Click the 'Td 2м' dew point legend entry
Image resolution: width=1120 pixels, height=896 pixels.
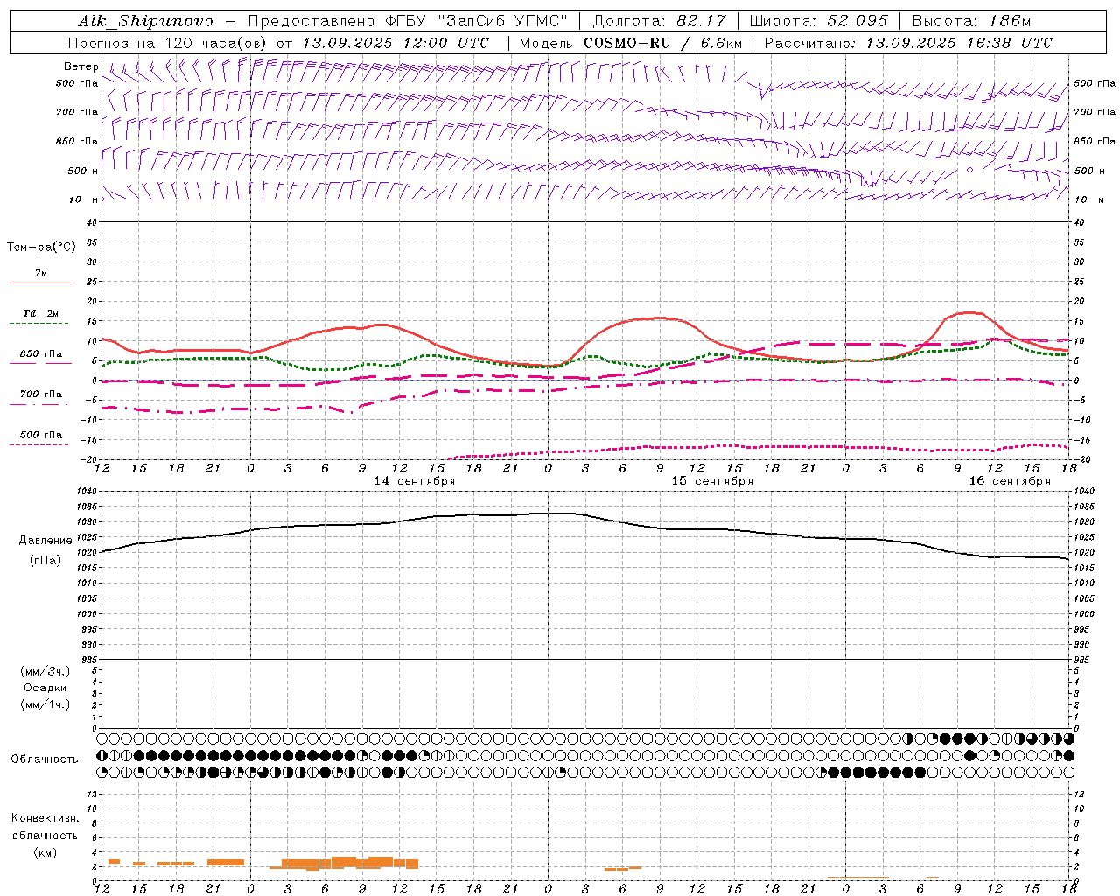click(x=41, y=313)
